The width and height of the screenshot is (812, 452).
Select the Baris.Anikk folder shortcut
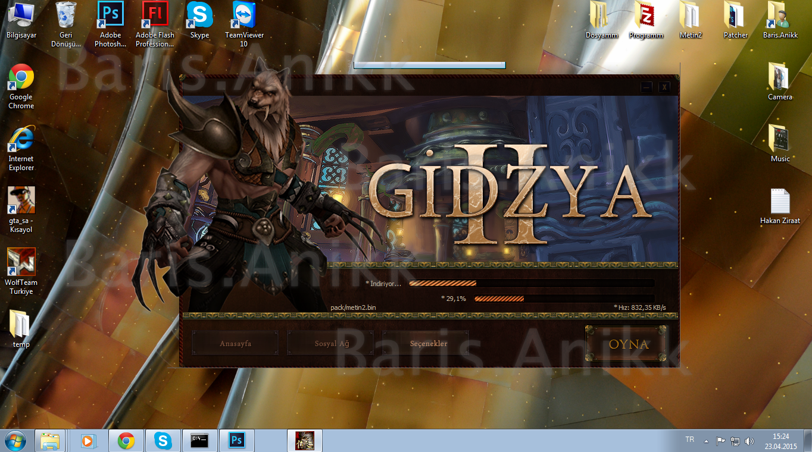[780, 20]
